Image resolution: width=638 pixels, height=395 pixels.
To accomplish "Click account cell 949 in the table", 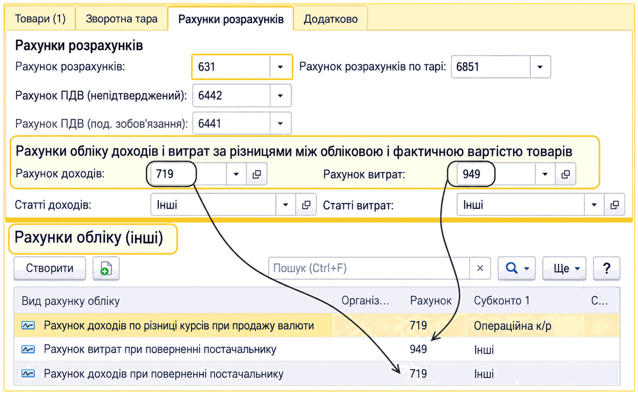I will (x=434, y=349).
